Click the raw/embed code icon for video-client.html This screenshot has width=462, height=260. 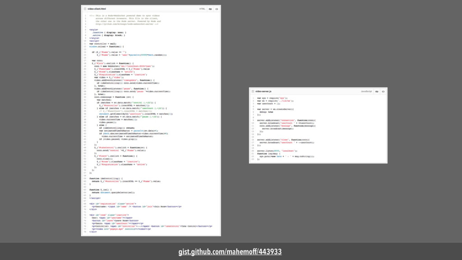tap(217, 9)
